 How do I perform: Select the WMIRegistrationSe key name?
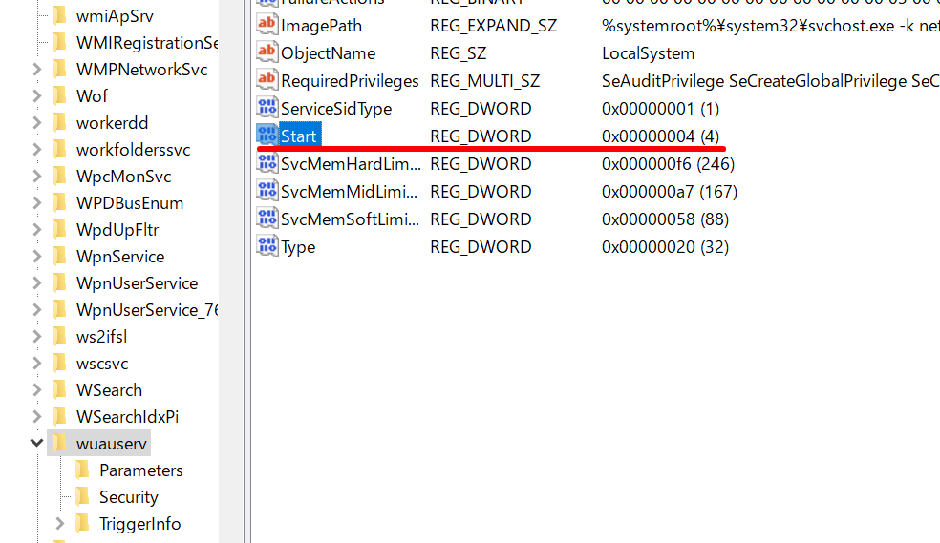(147, 43)
